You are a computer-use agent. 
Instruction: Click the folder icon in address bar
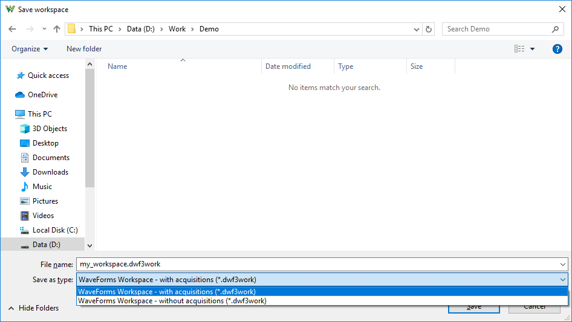[x=71, y=29]
